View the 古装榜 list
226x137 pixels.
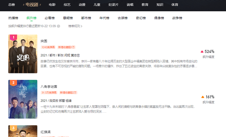[123, 18]
